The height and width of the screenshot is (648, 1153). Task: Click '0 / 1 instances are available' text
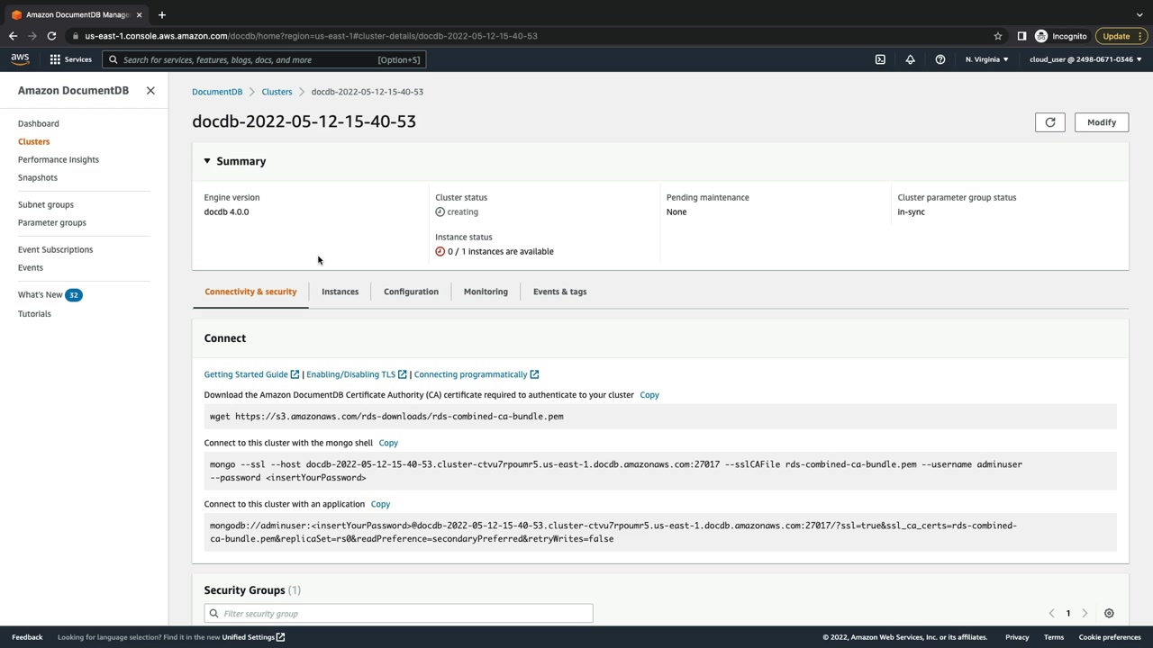pyautogui.click(x=501, y=252)
